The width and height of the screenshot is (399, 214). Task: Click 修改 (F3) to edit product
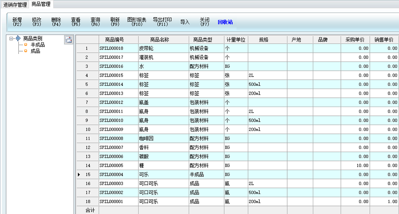coord(37,22)
